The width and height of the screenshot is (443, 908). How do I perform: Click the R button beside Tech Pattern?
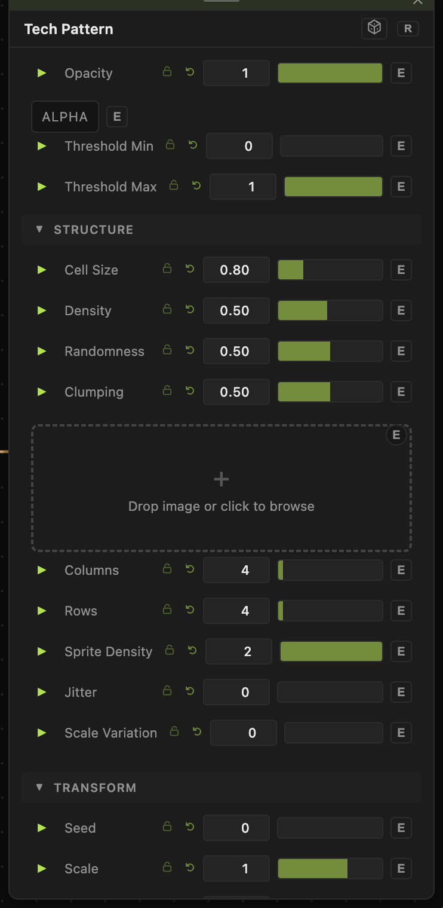(x=408, y=28)
